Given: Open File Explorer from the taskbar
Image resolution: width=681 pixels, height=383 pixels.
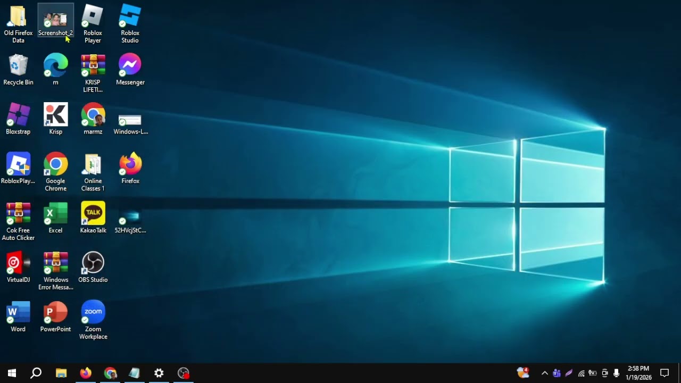Looking at the screenshot, I should pyautogui.click(x=61, y=373).
